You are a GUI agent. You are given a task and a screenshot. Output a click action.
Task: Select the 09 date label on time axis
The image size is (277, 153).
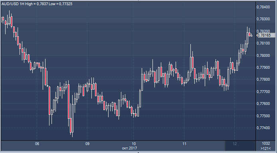click(87, 144)
